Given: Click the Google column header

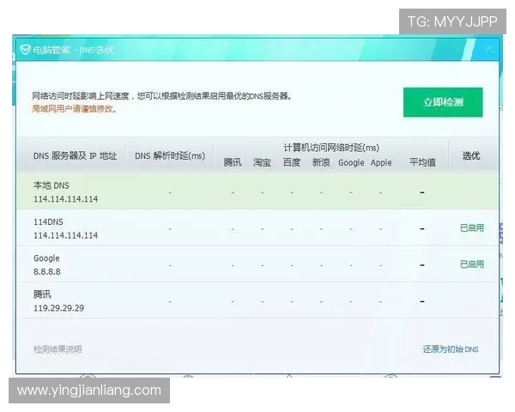Looking at the screenshot, I should [351, 163].
